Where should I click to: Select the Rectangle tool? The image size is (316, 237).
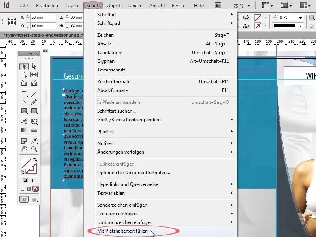34,111
